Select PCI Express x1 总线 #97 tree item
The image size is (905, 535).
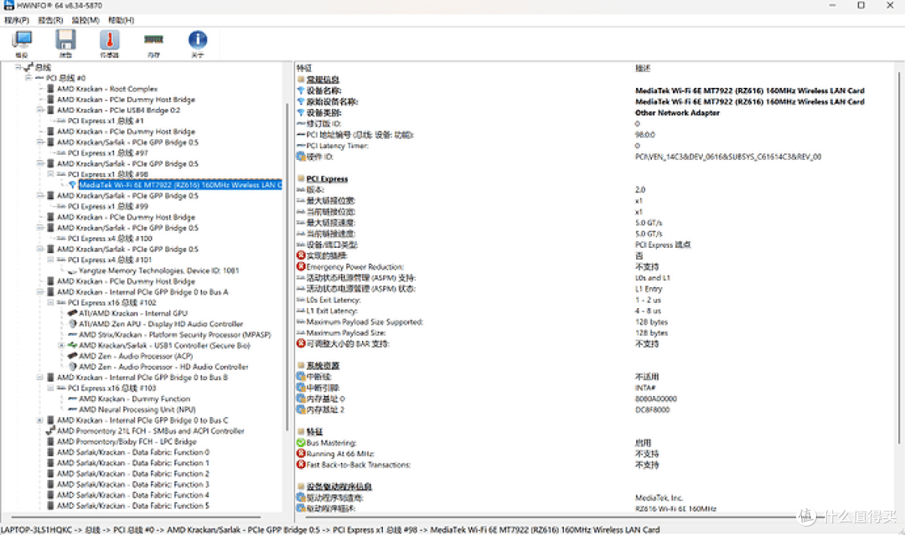coord(108,152)
